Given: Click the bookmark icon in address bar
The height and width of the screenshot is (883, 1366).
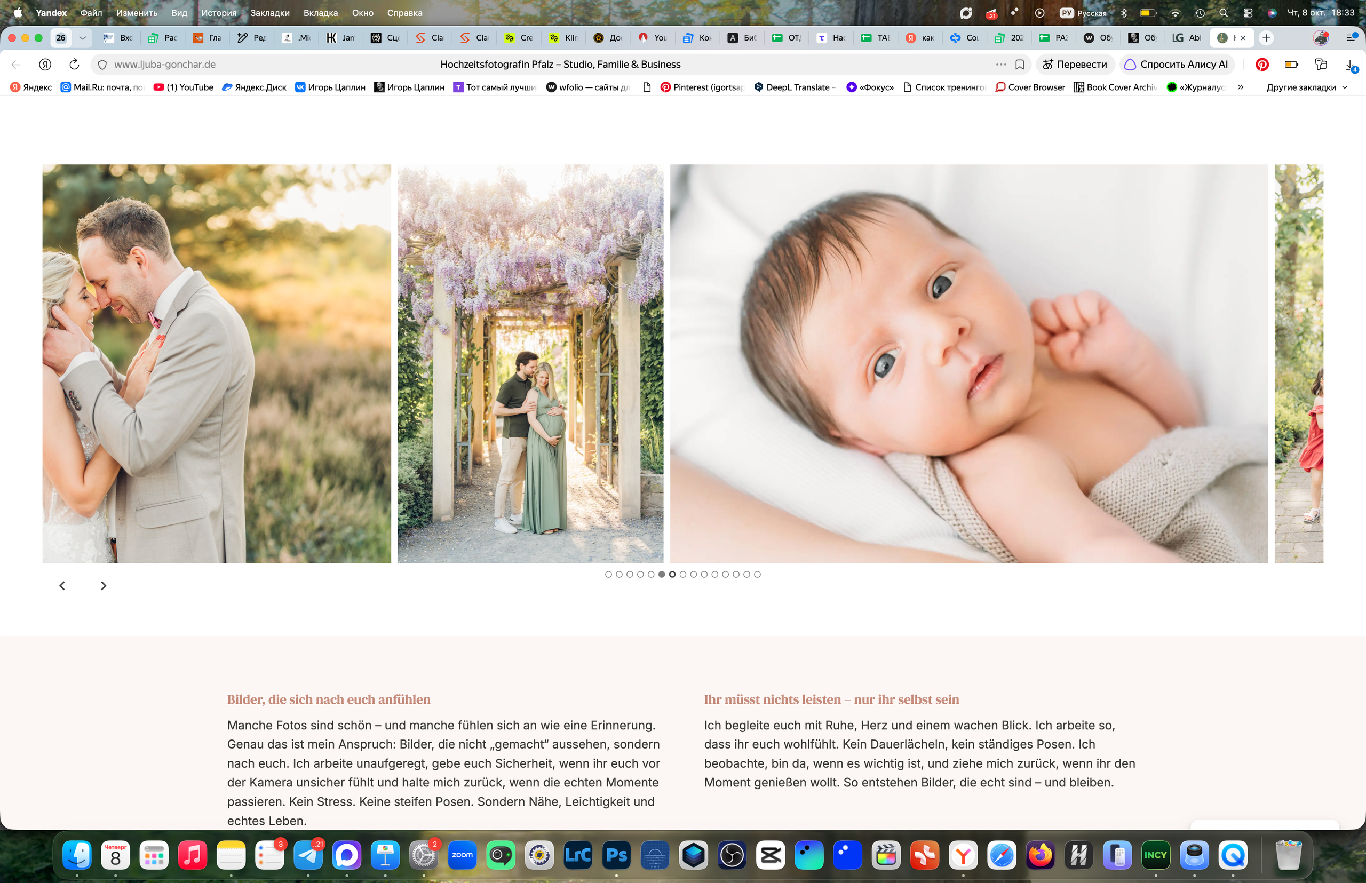Looking at the screenshot, I should pyautogui.click(x=1020, y=64).
